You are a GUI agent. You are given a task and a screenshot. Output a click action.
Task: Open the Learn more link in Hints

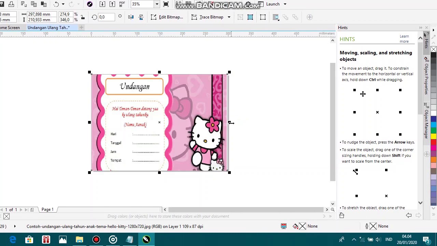click(404, 39)
